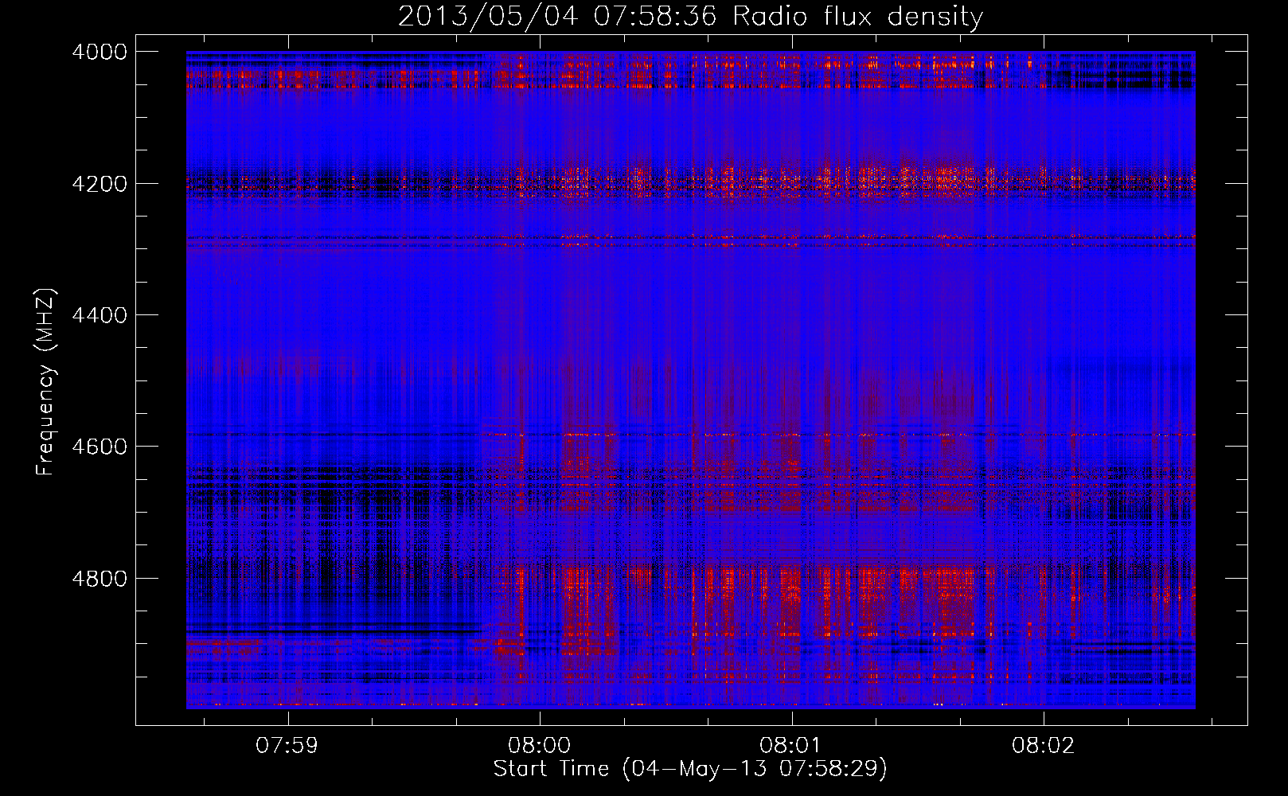
Task: Click the "Frequency (MHZ)" axis label
Action: coord(45,381)
